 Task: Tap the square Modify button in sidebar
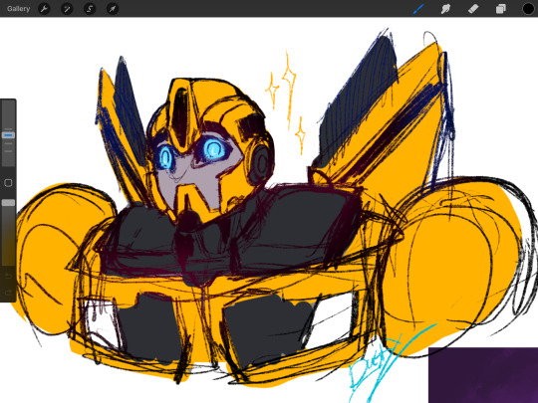point(8,183)
